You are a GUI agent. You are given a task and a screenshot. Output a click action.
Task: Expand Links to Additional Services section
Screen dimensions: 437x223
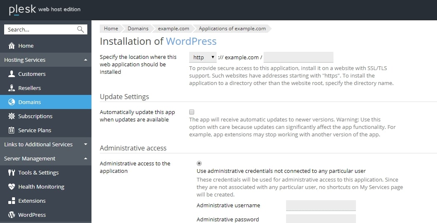point(46,144)
